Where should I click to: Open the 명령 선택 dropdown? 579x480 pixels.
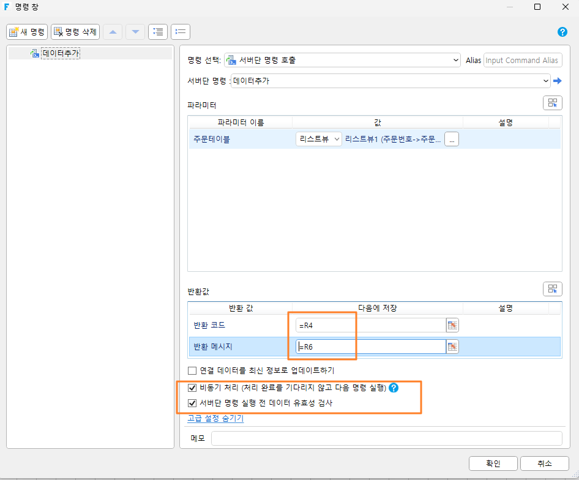tap(342, 60)
